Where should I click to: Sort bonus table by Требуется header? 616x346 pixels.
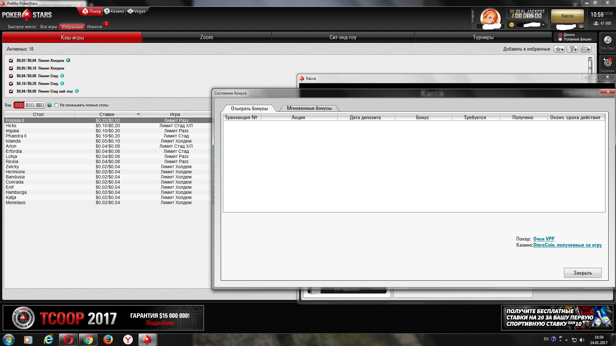pos(476,118)
